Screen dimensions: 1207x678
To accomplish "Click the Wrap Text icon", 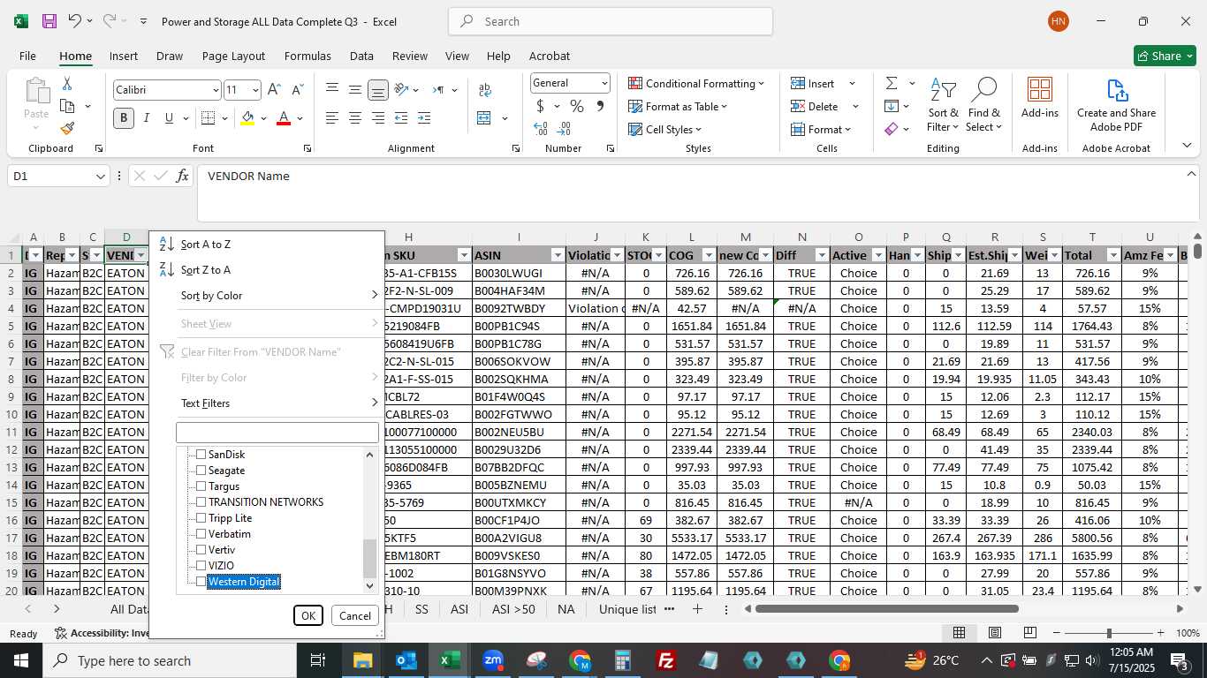I will 484,89.
